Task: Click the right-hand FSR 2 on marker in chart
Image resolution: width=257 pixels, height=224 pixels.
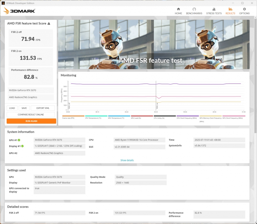Action: (157, 106)
